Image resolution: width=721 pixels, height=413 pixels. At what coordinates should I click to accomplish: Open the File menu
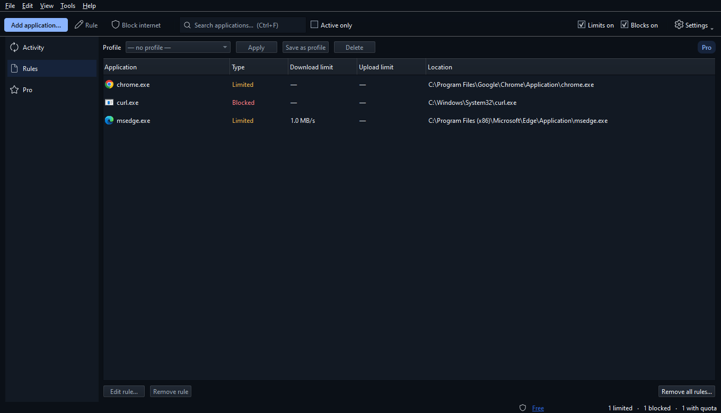pos(10,5)
